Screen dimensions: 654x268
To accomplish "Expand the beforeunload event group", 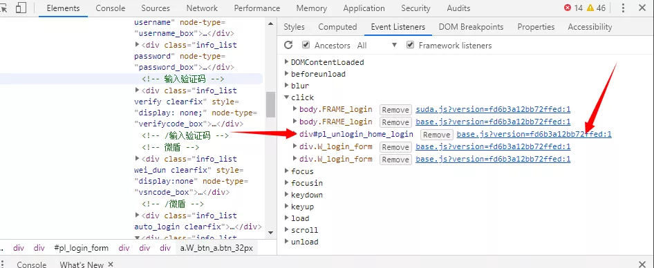I will 286,73.
